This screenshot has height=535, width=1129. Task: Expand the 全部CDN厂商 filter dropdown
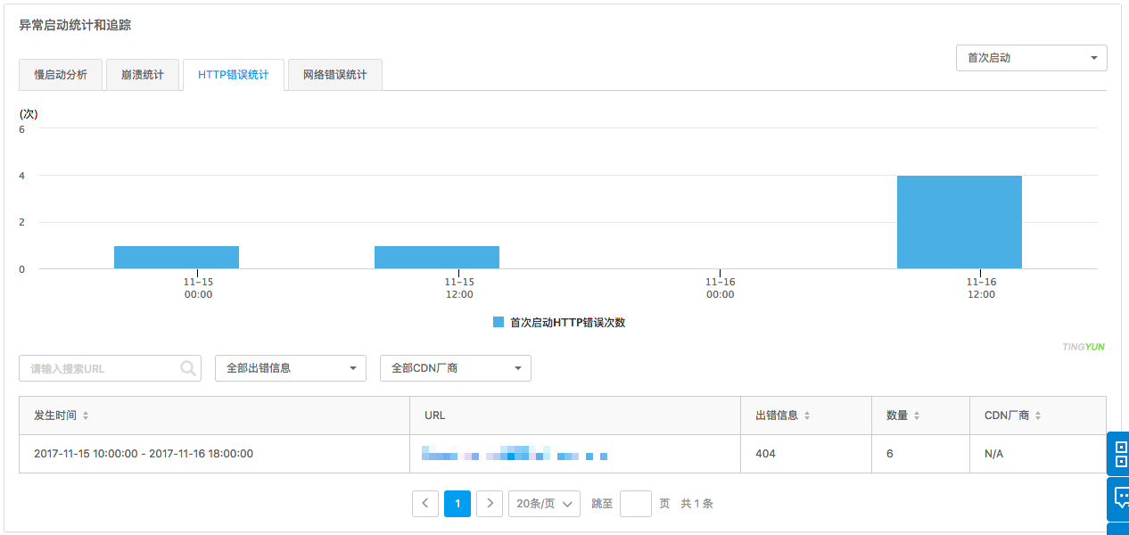point(455,368)
